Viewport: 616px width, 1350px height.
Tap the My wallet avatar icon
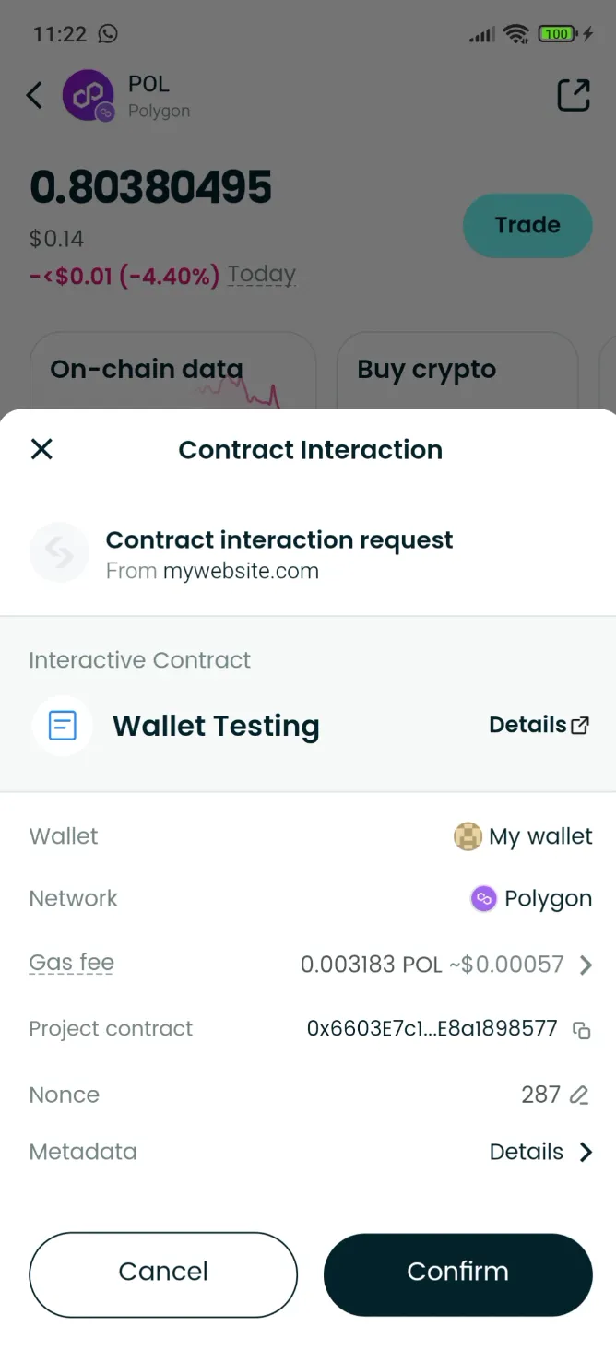tap(468, 836)
